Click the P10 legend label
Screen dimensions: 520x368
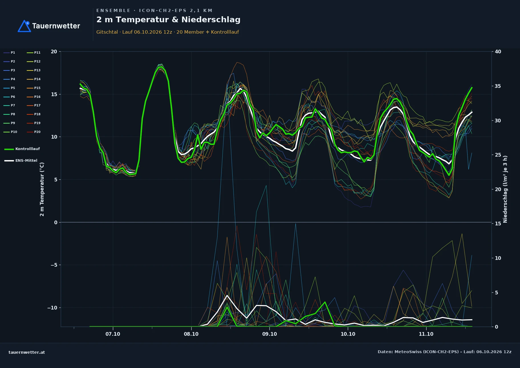(x=14, y=132)
